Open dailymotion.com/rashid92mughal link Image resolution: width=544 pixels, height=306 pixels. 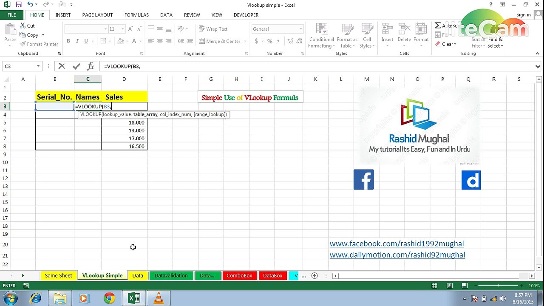[x=397, y=255]
